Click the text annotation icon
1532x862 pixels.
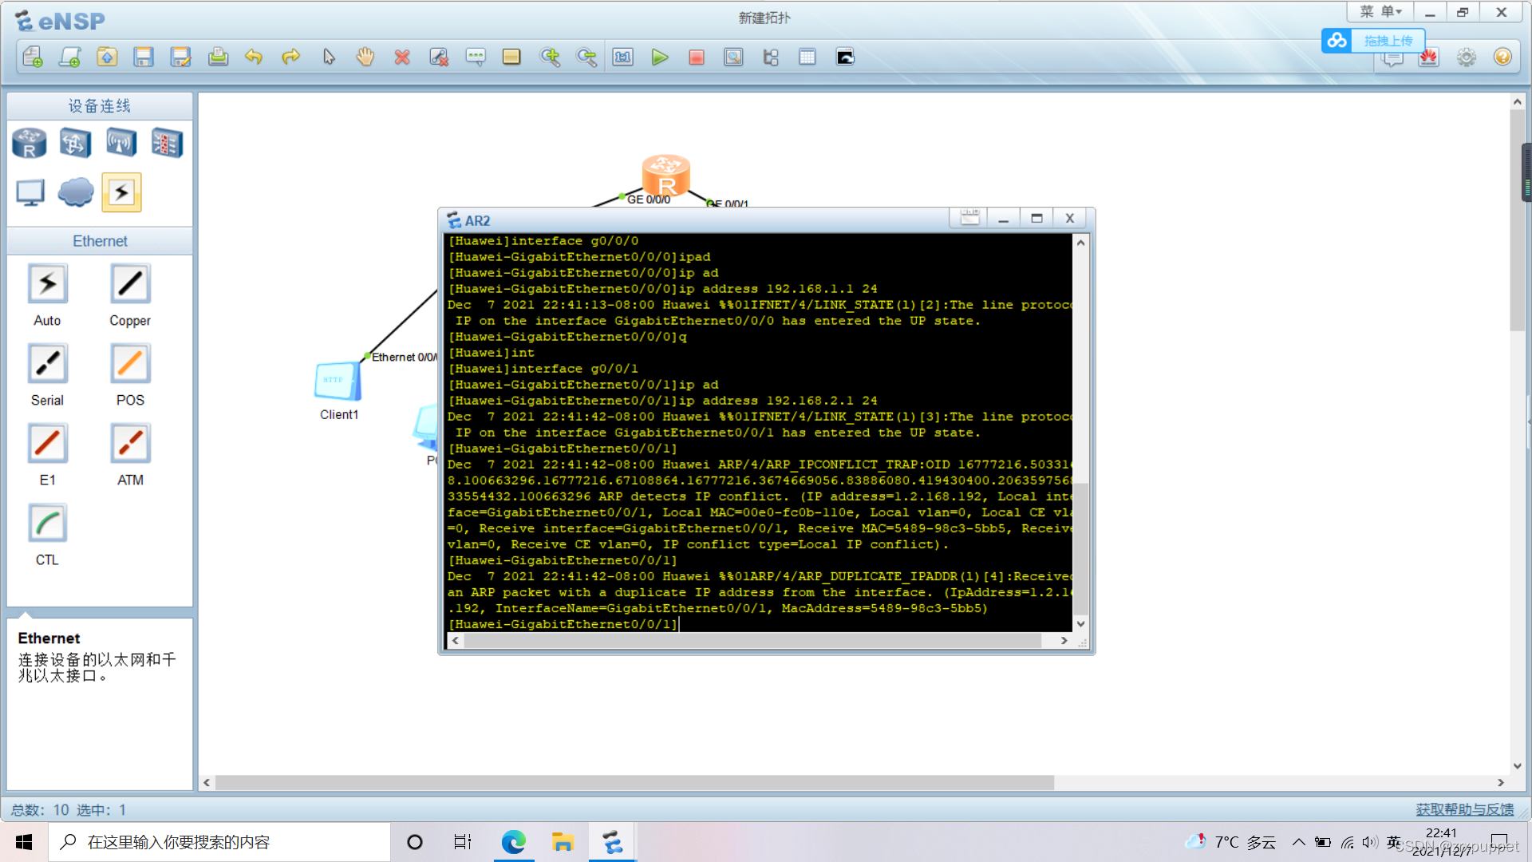pyautogui.click(x=476, y=57)
